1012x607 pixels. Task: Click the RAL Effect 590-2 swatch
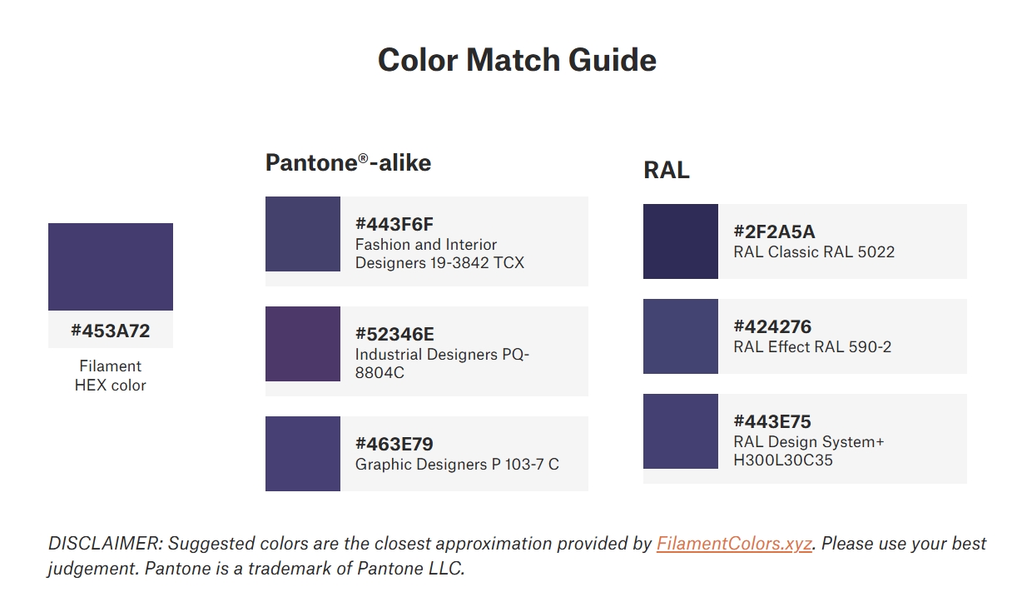click(x=681, y=336)
